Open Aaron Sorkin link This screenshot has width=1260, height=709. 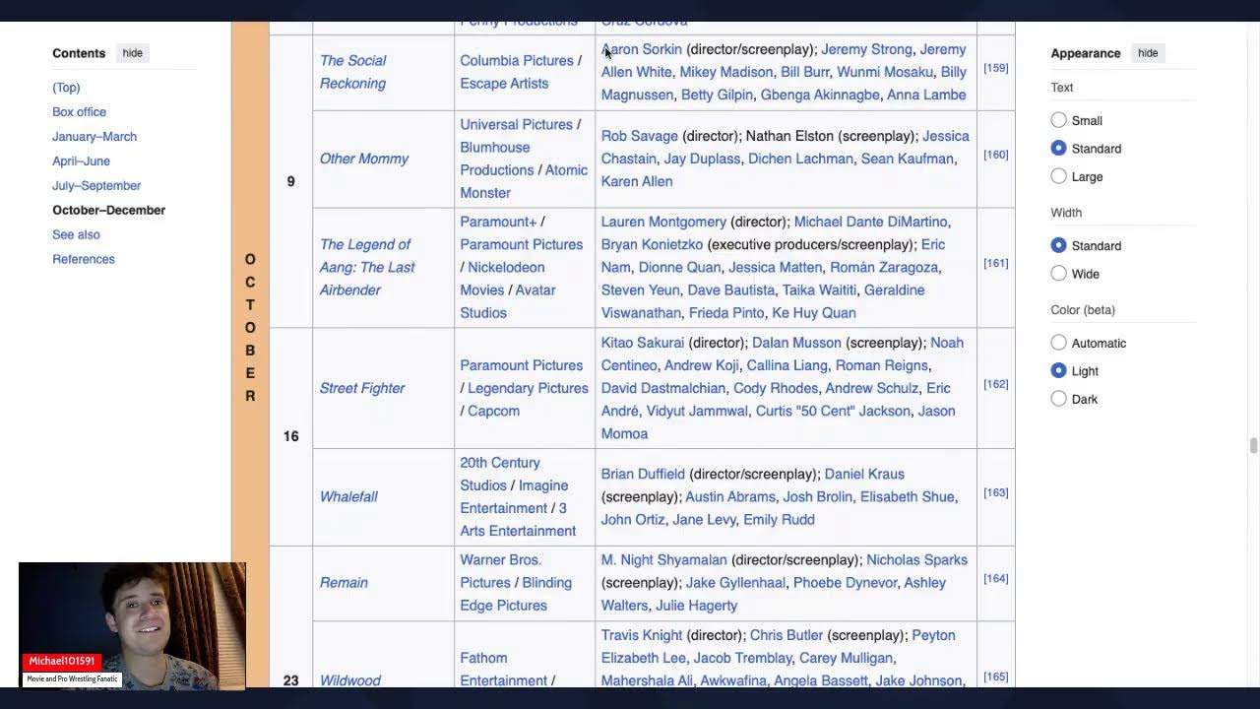point(642,49)
